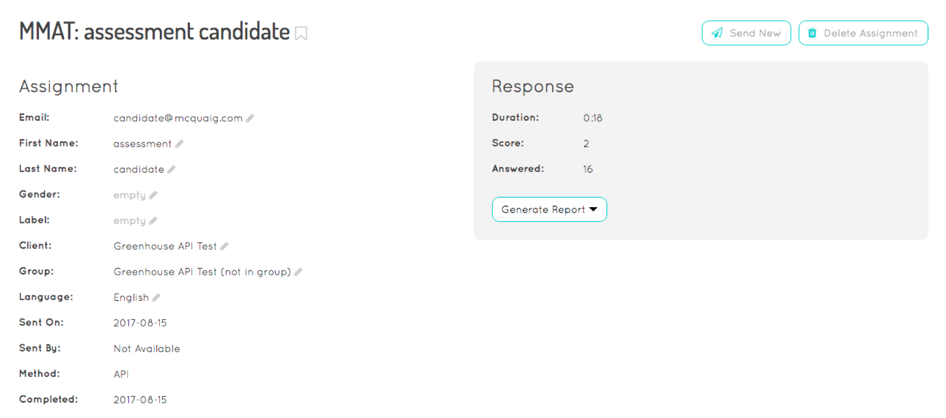Click the caret arrow on Generate Report
Image resolution: width=946 pixels, height=418 pixels.
(x=593, y=209)
